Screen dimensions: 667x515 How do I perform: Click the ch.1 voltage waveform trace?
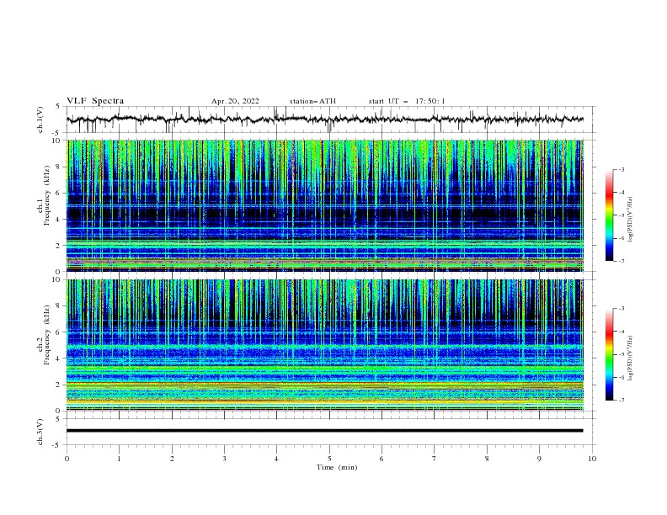coord(325,119)
